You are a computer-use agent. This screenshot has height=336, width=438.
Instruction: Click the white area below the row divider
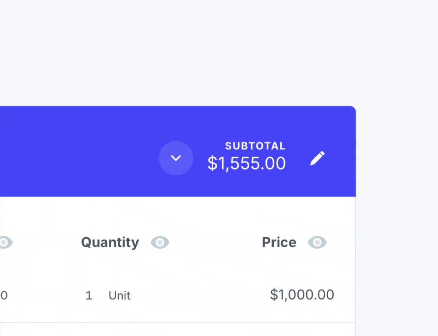point(175,330)
